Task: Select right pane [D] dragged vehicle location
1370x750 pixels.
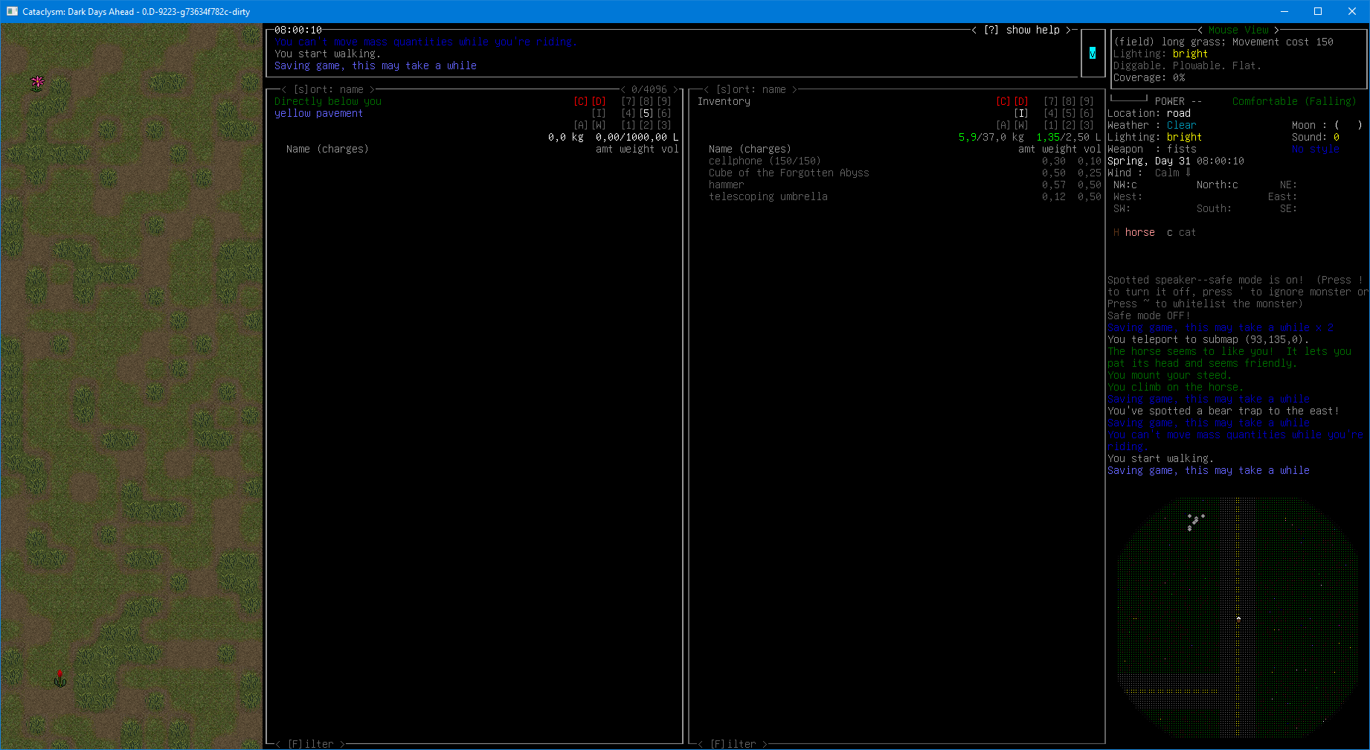Action: point(1021,101)
